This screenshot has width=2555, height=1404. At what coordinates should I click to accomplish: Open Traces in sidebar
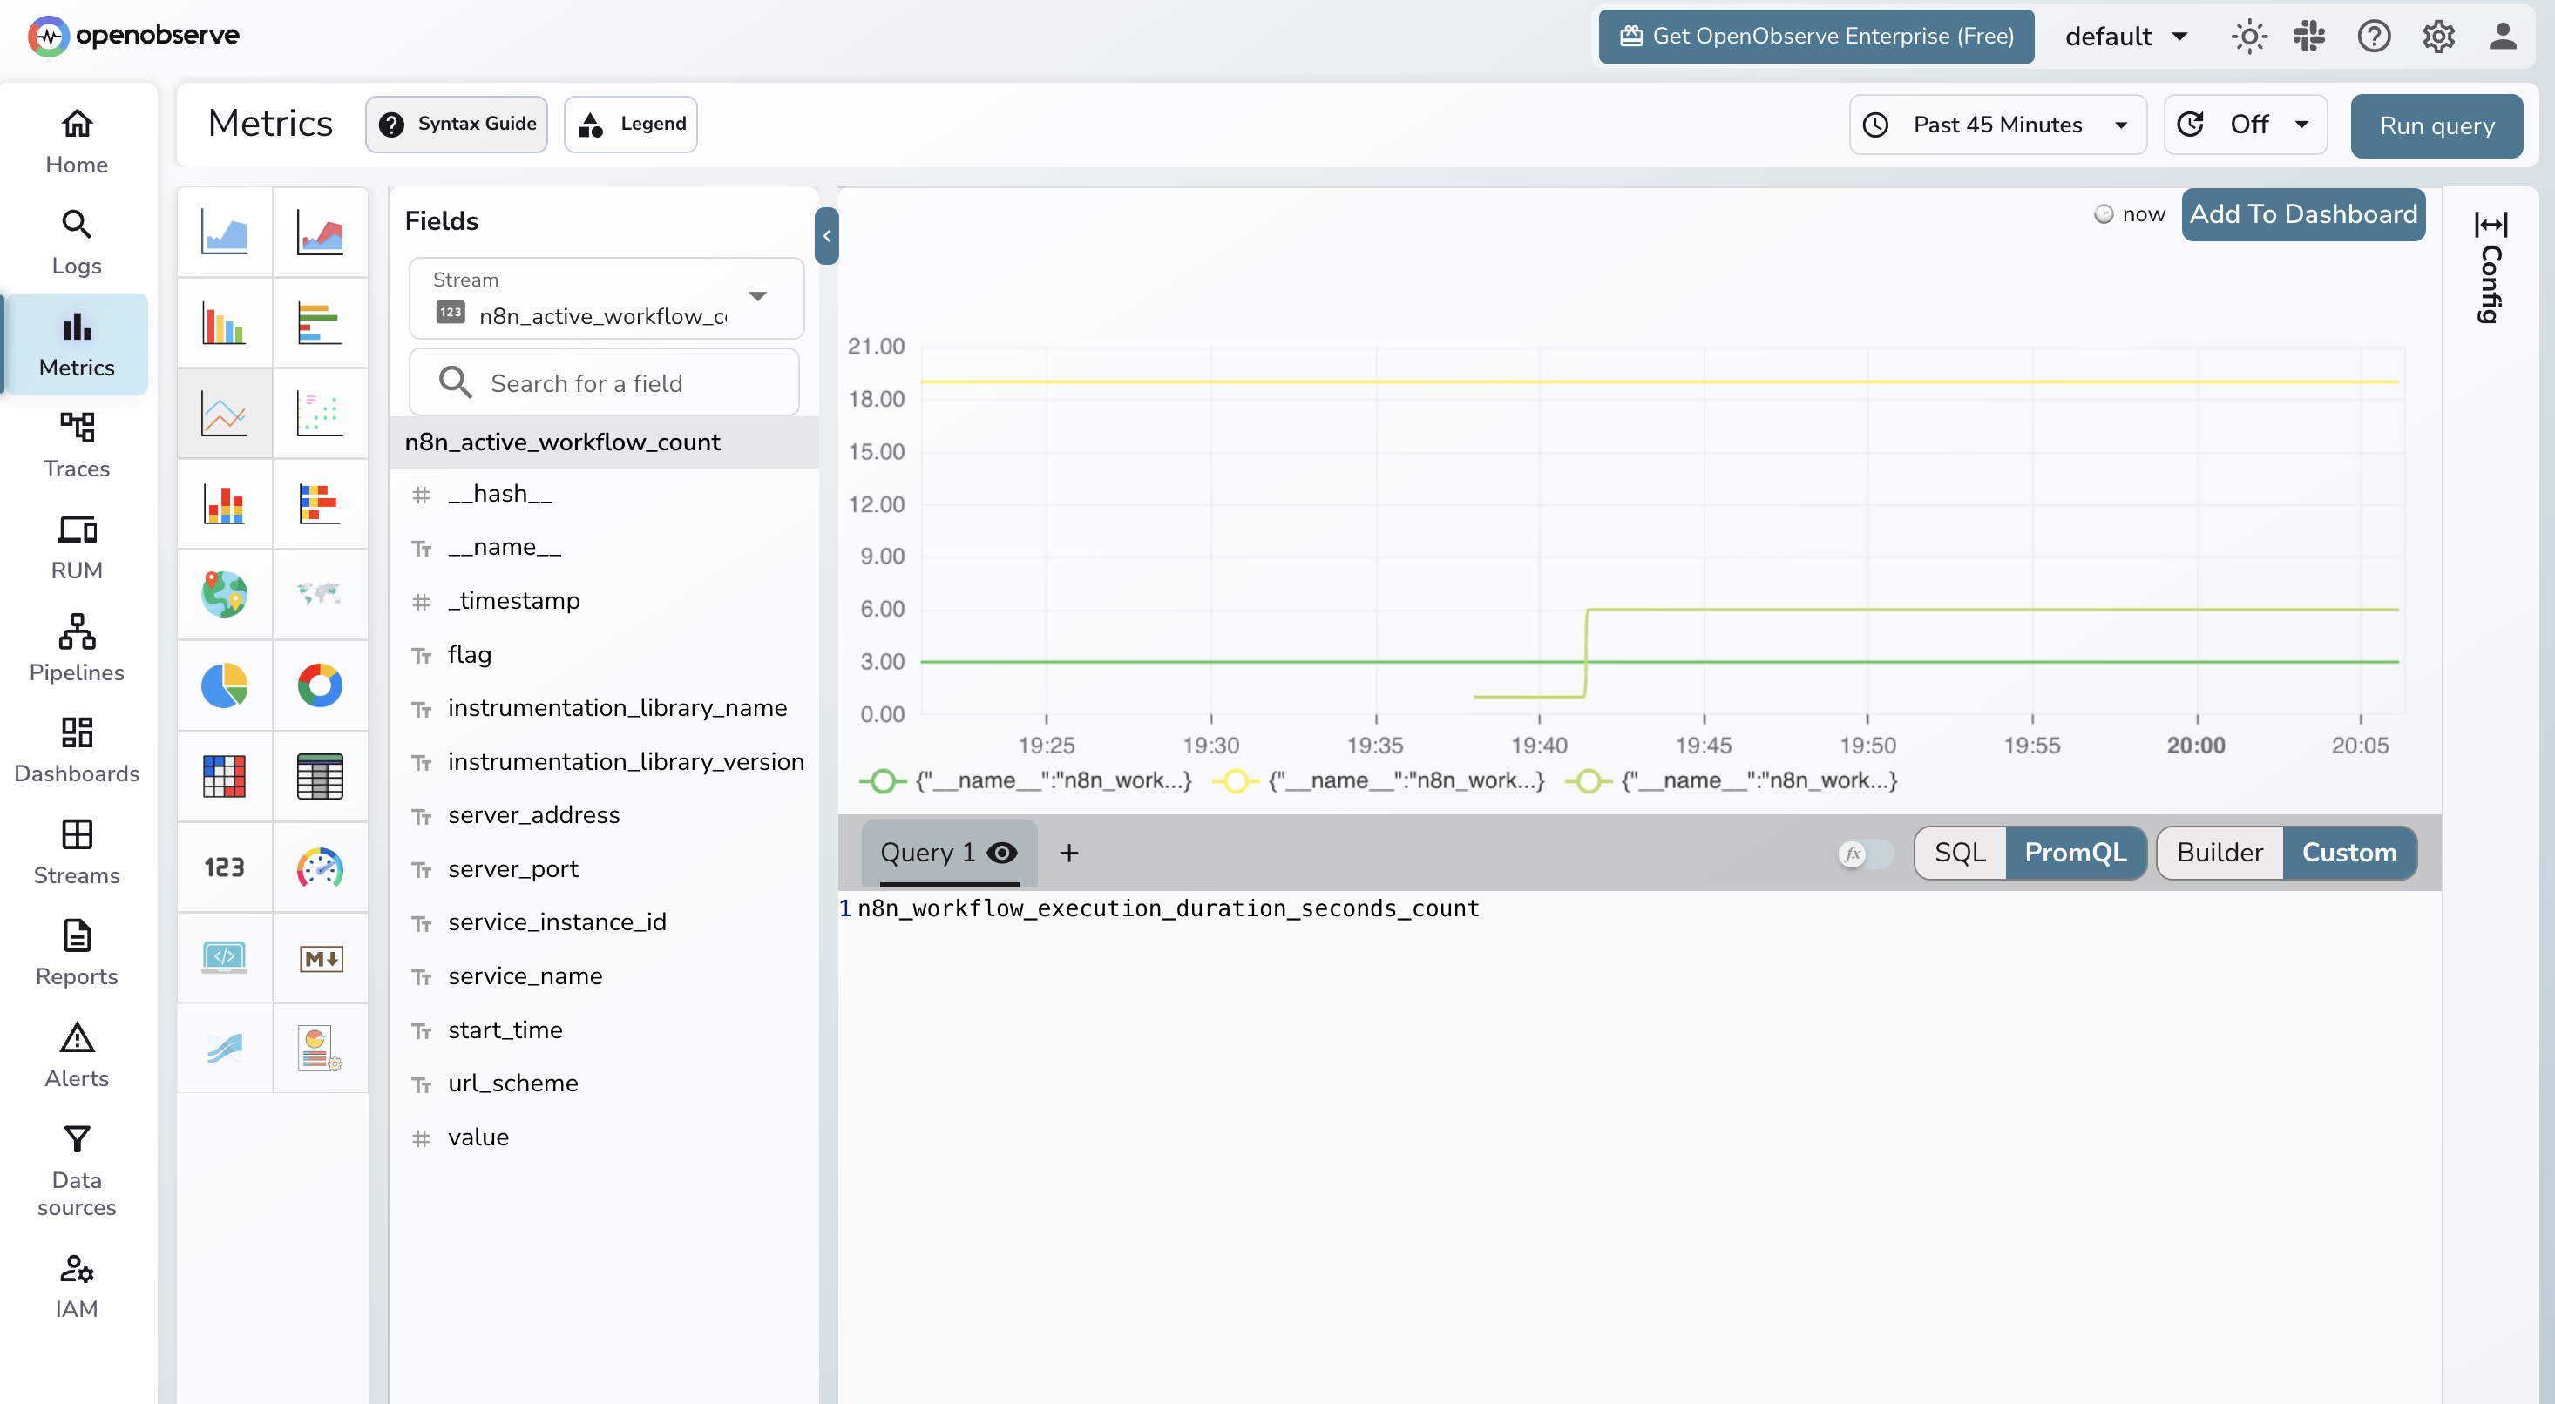click(x=77, y=446)
